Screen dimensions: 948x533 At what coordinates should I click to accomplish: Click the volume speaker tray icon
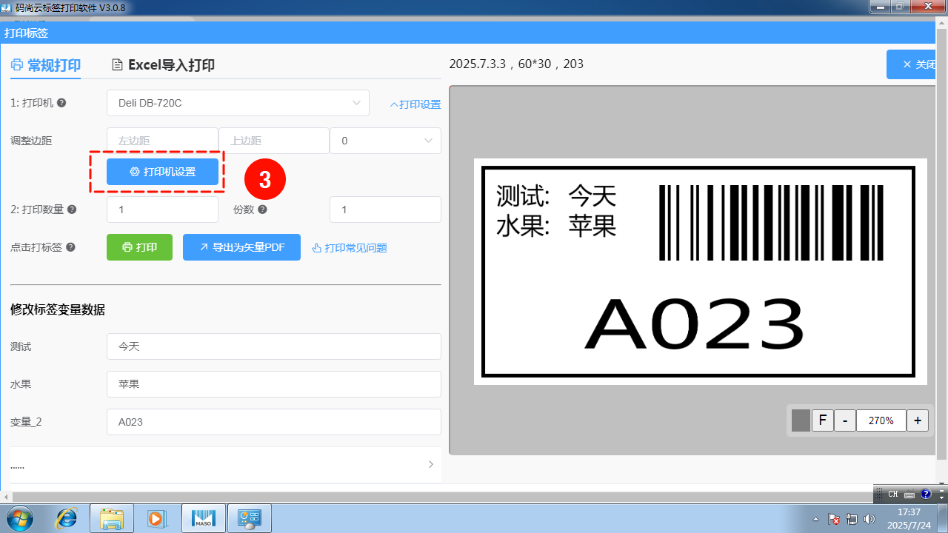(x=869, y=519)
